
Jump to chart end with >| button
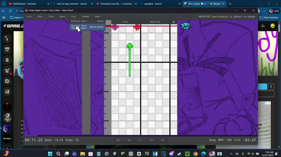click(163, 140)
